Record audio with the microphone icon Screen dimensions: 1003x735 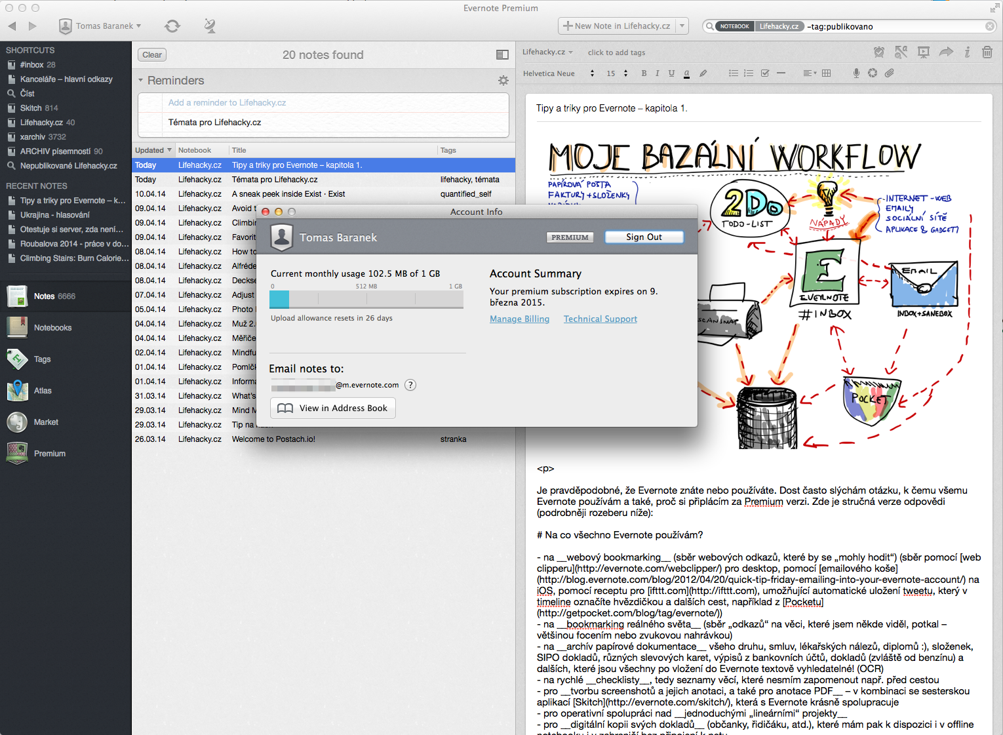856,73
